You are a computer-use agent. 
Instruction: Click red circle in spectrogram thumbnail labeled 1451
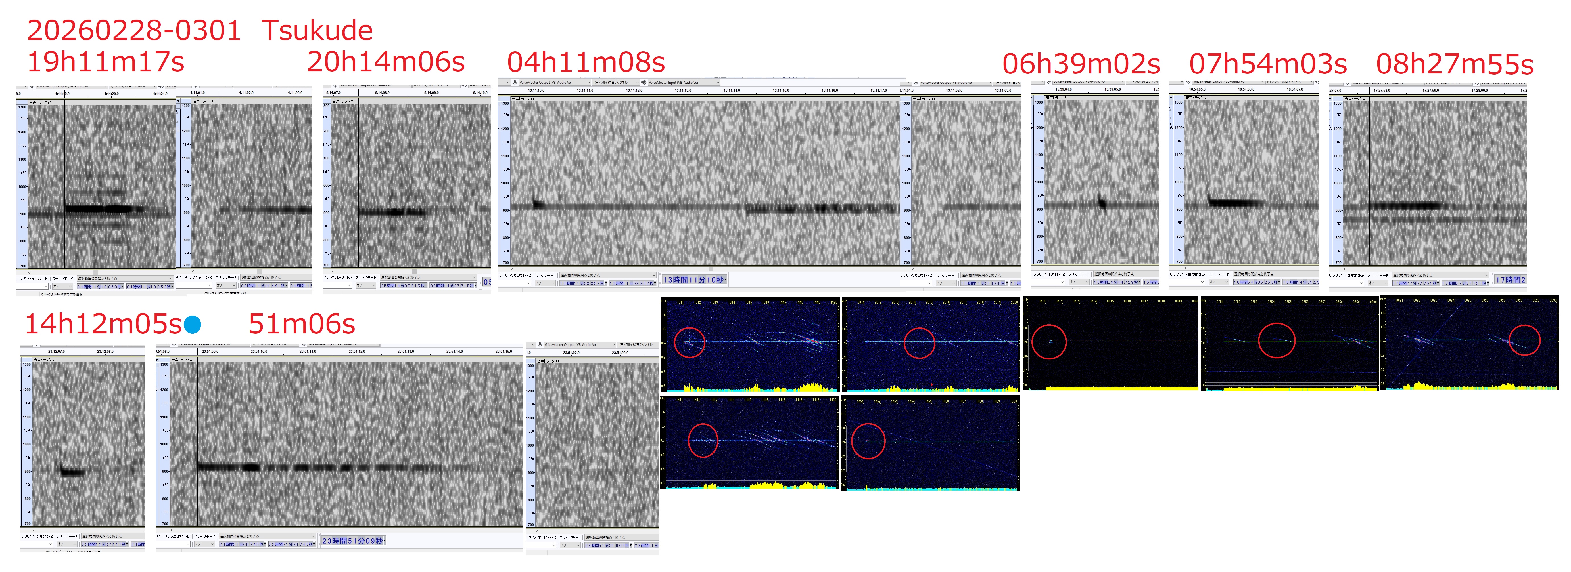click(x=868, y=441)
